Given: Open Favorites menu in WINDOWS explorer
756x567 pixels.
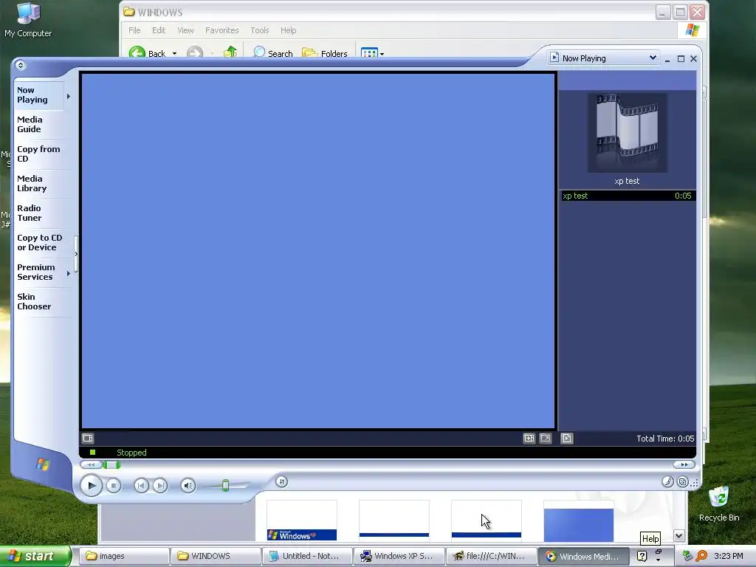Looking at the screenshot, I should click(221, 30).
